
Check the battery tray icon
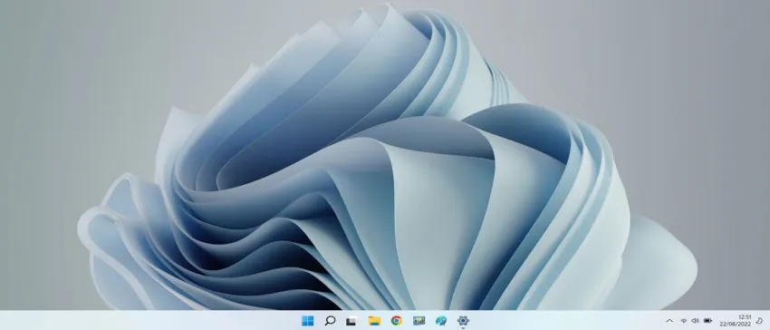click(x=707, y=321)
